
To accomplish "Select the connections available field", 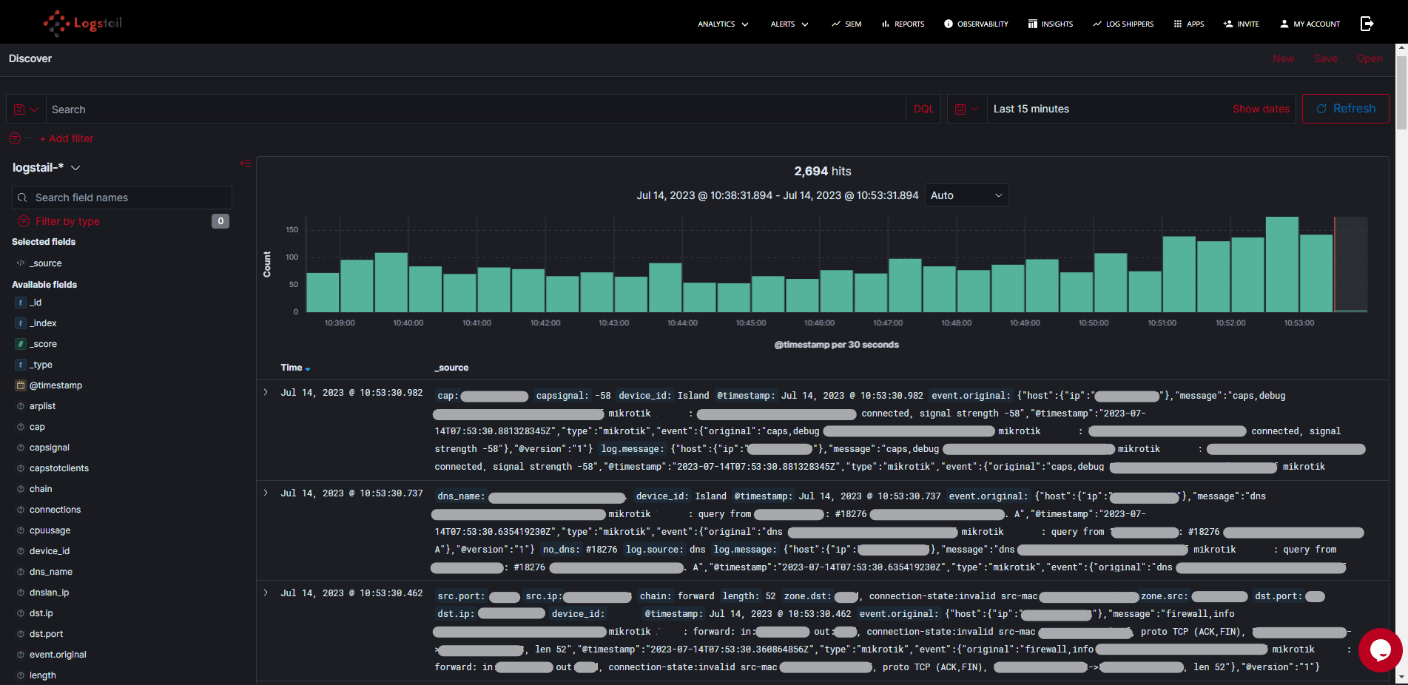I will [55, 510].
